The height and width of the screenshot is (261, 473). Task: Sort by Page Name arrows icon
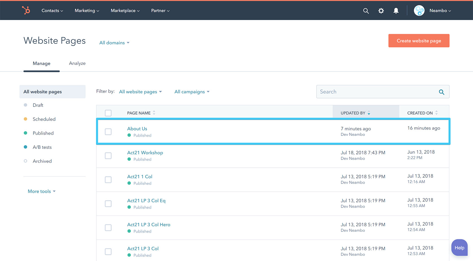click(154, 113)
